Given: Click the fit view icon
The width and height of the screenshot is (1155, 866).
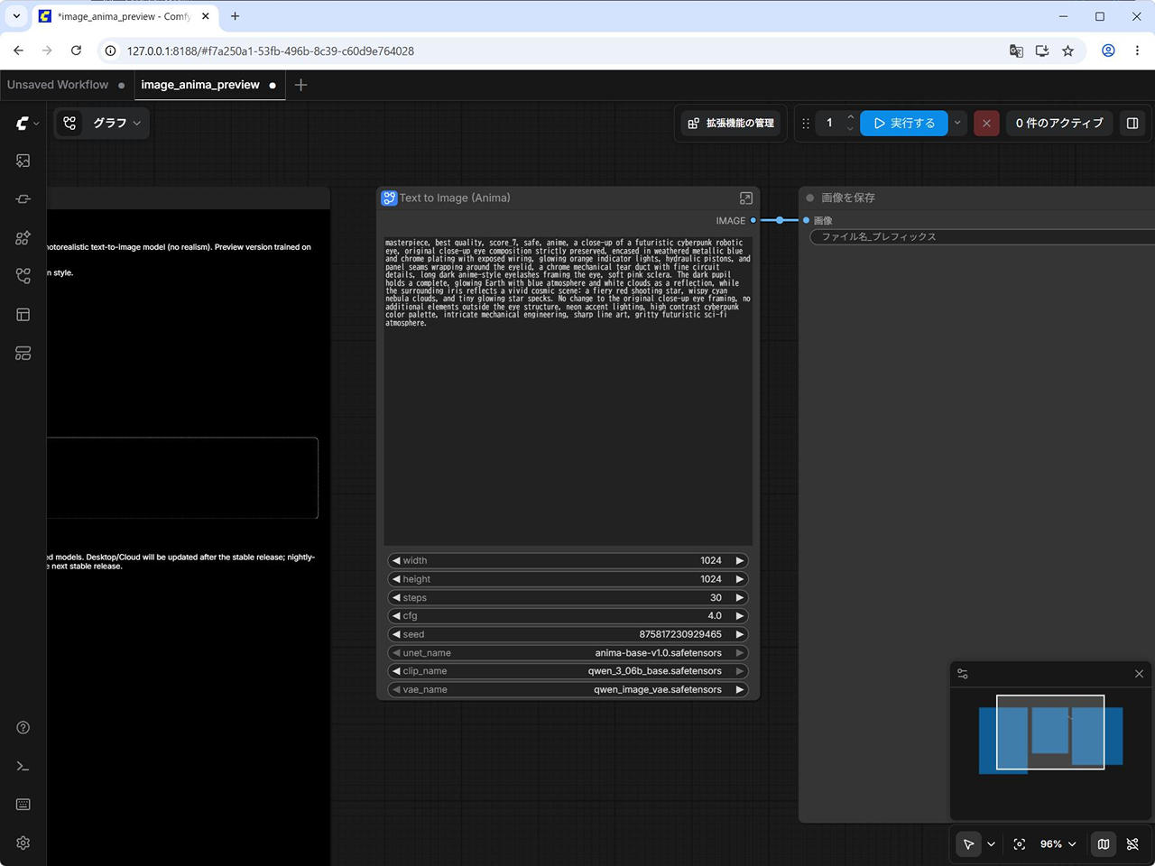Looking at the screenshot, I should pos(1020,844).
